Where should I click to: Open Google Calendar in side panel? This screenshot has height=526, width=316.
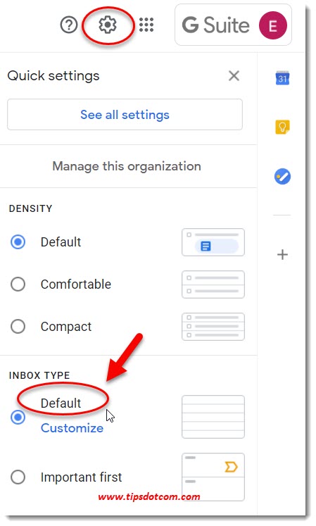[x=282, y=78]
